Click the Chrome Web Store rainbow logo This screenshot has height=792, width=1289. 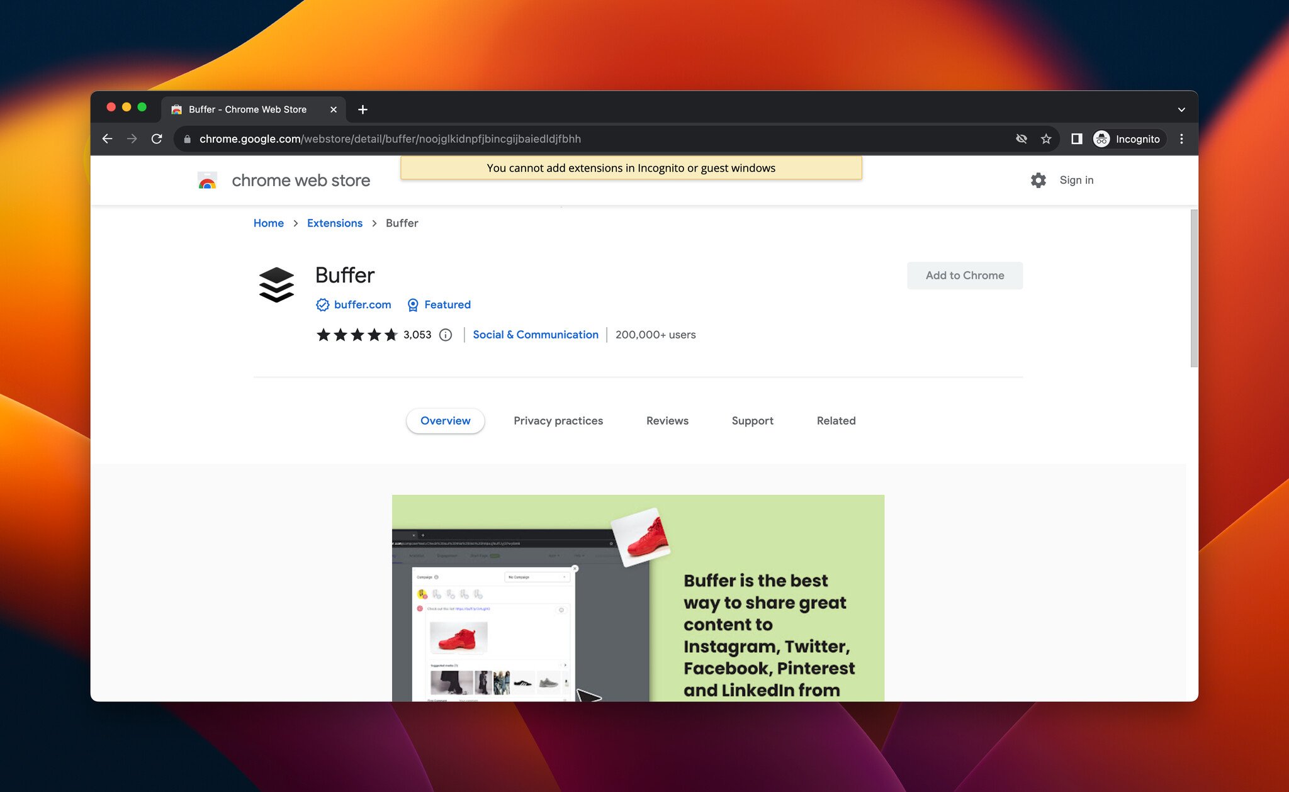pos(207,181)
